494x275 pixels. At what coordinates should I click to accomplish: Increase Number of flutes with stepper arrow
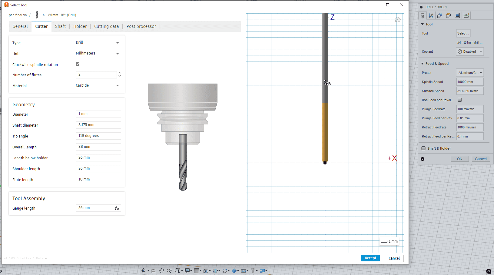120,73
